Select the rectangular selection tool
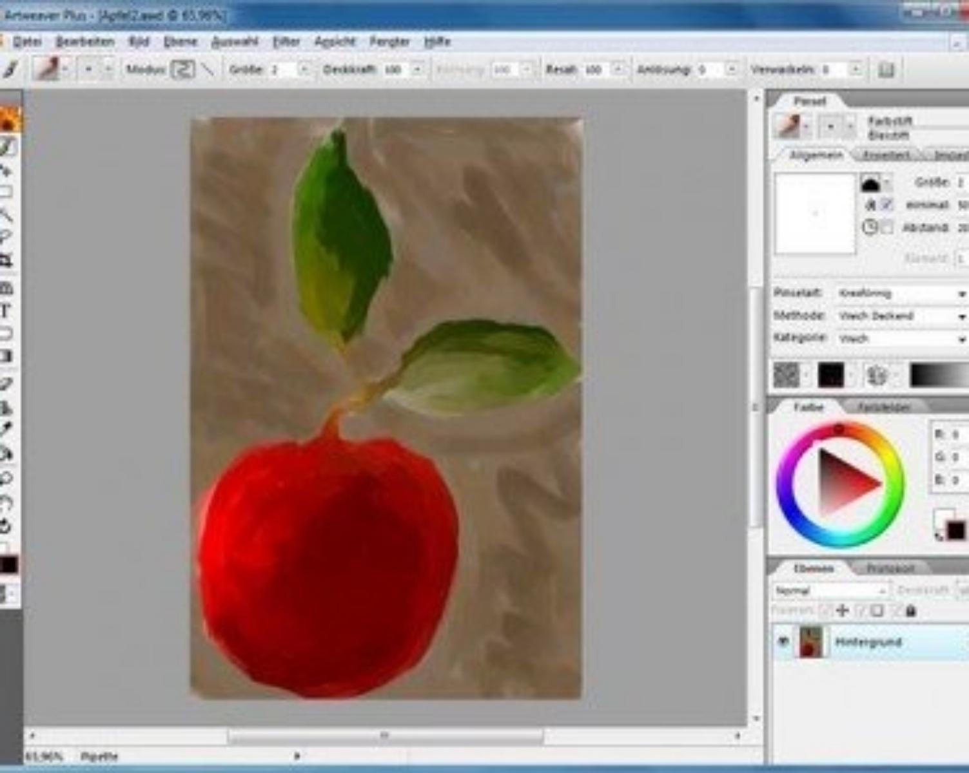Screen dimensions: 969x773 coord(6,192)
